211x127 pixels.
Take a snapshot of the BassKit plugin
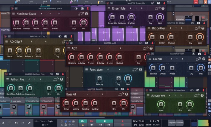coord(122,89)
